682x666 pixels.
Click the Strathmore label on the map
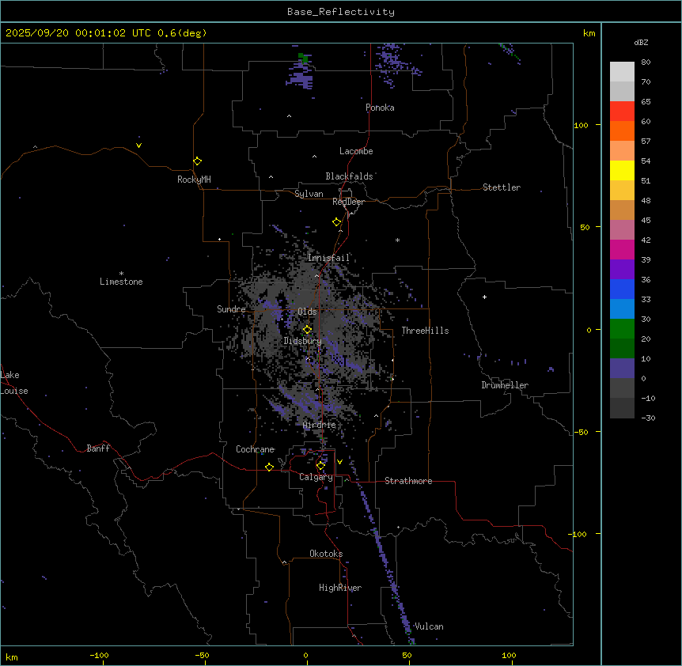click(x=408, y=481)
